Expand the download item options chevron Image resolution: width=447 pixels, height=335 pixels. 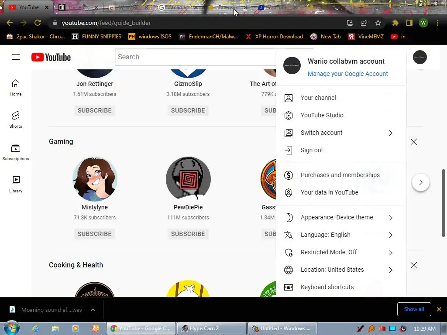click(x=93, y=310)
